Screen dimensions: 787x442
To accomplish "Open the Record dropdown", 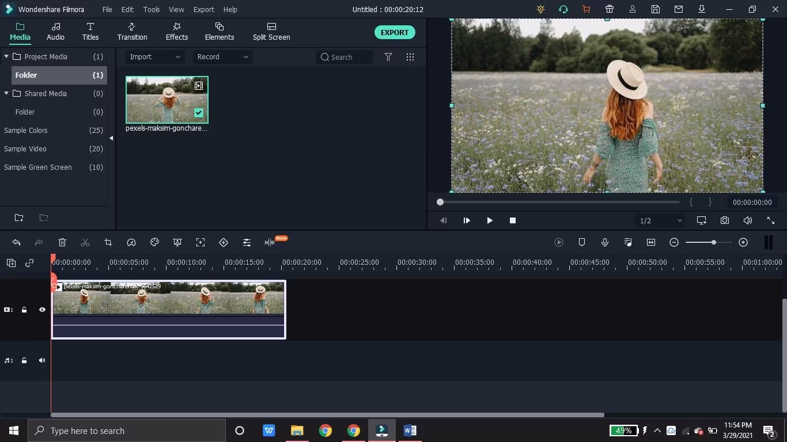I will click(222, 57).
